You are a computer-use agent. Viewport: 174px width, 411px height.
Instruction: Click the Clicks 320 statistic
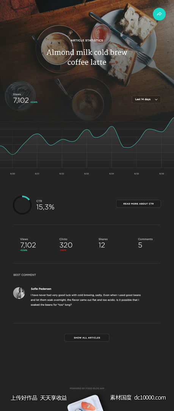(x=66, y=245)
